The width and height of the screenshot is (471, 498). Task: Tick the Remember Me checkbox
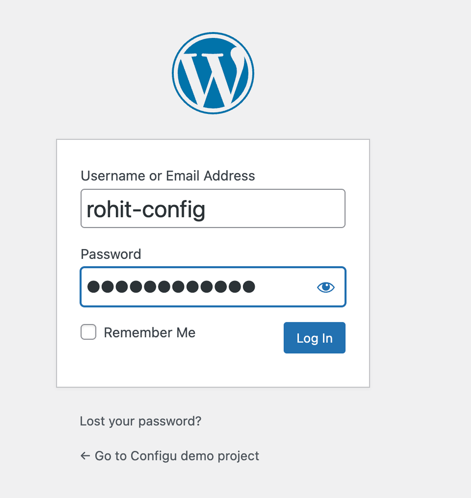point(88,332)
